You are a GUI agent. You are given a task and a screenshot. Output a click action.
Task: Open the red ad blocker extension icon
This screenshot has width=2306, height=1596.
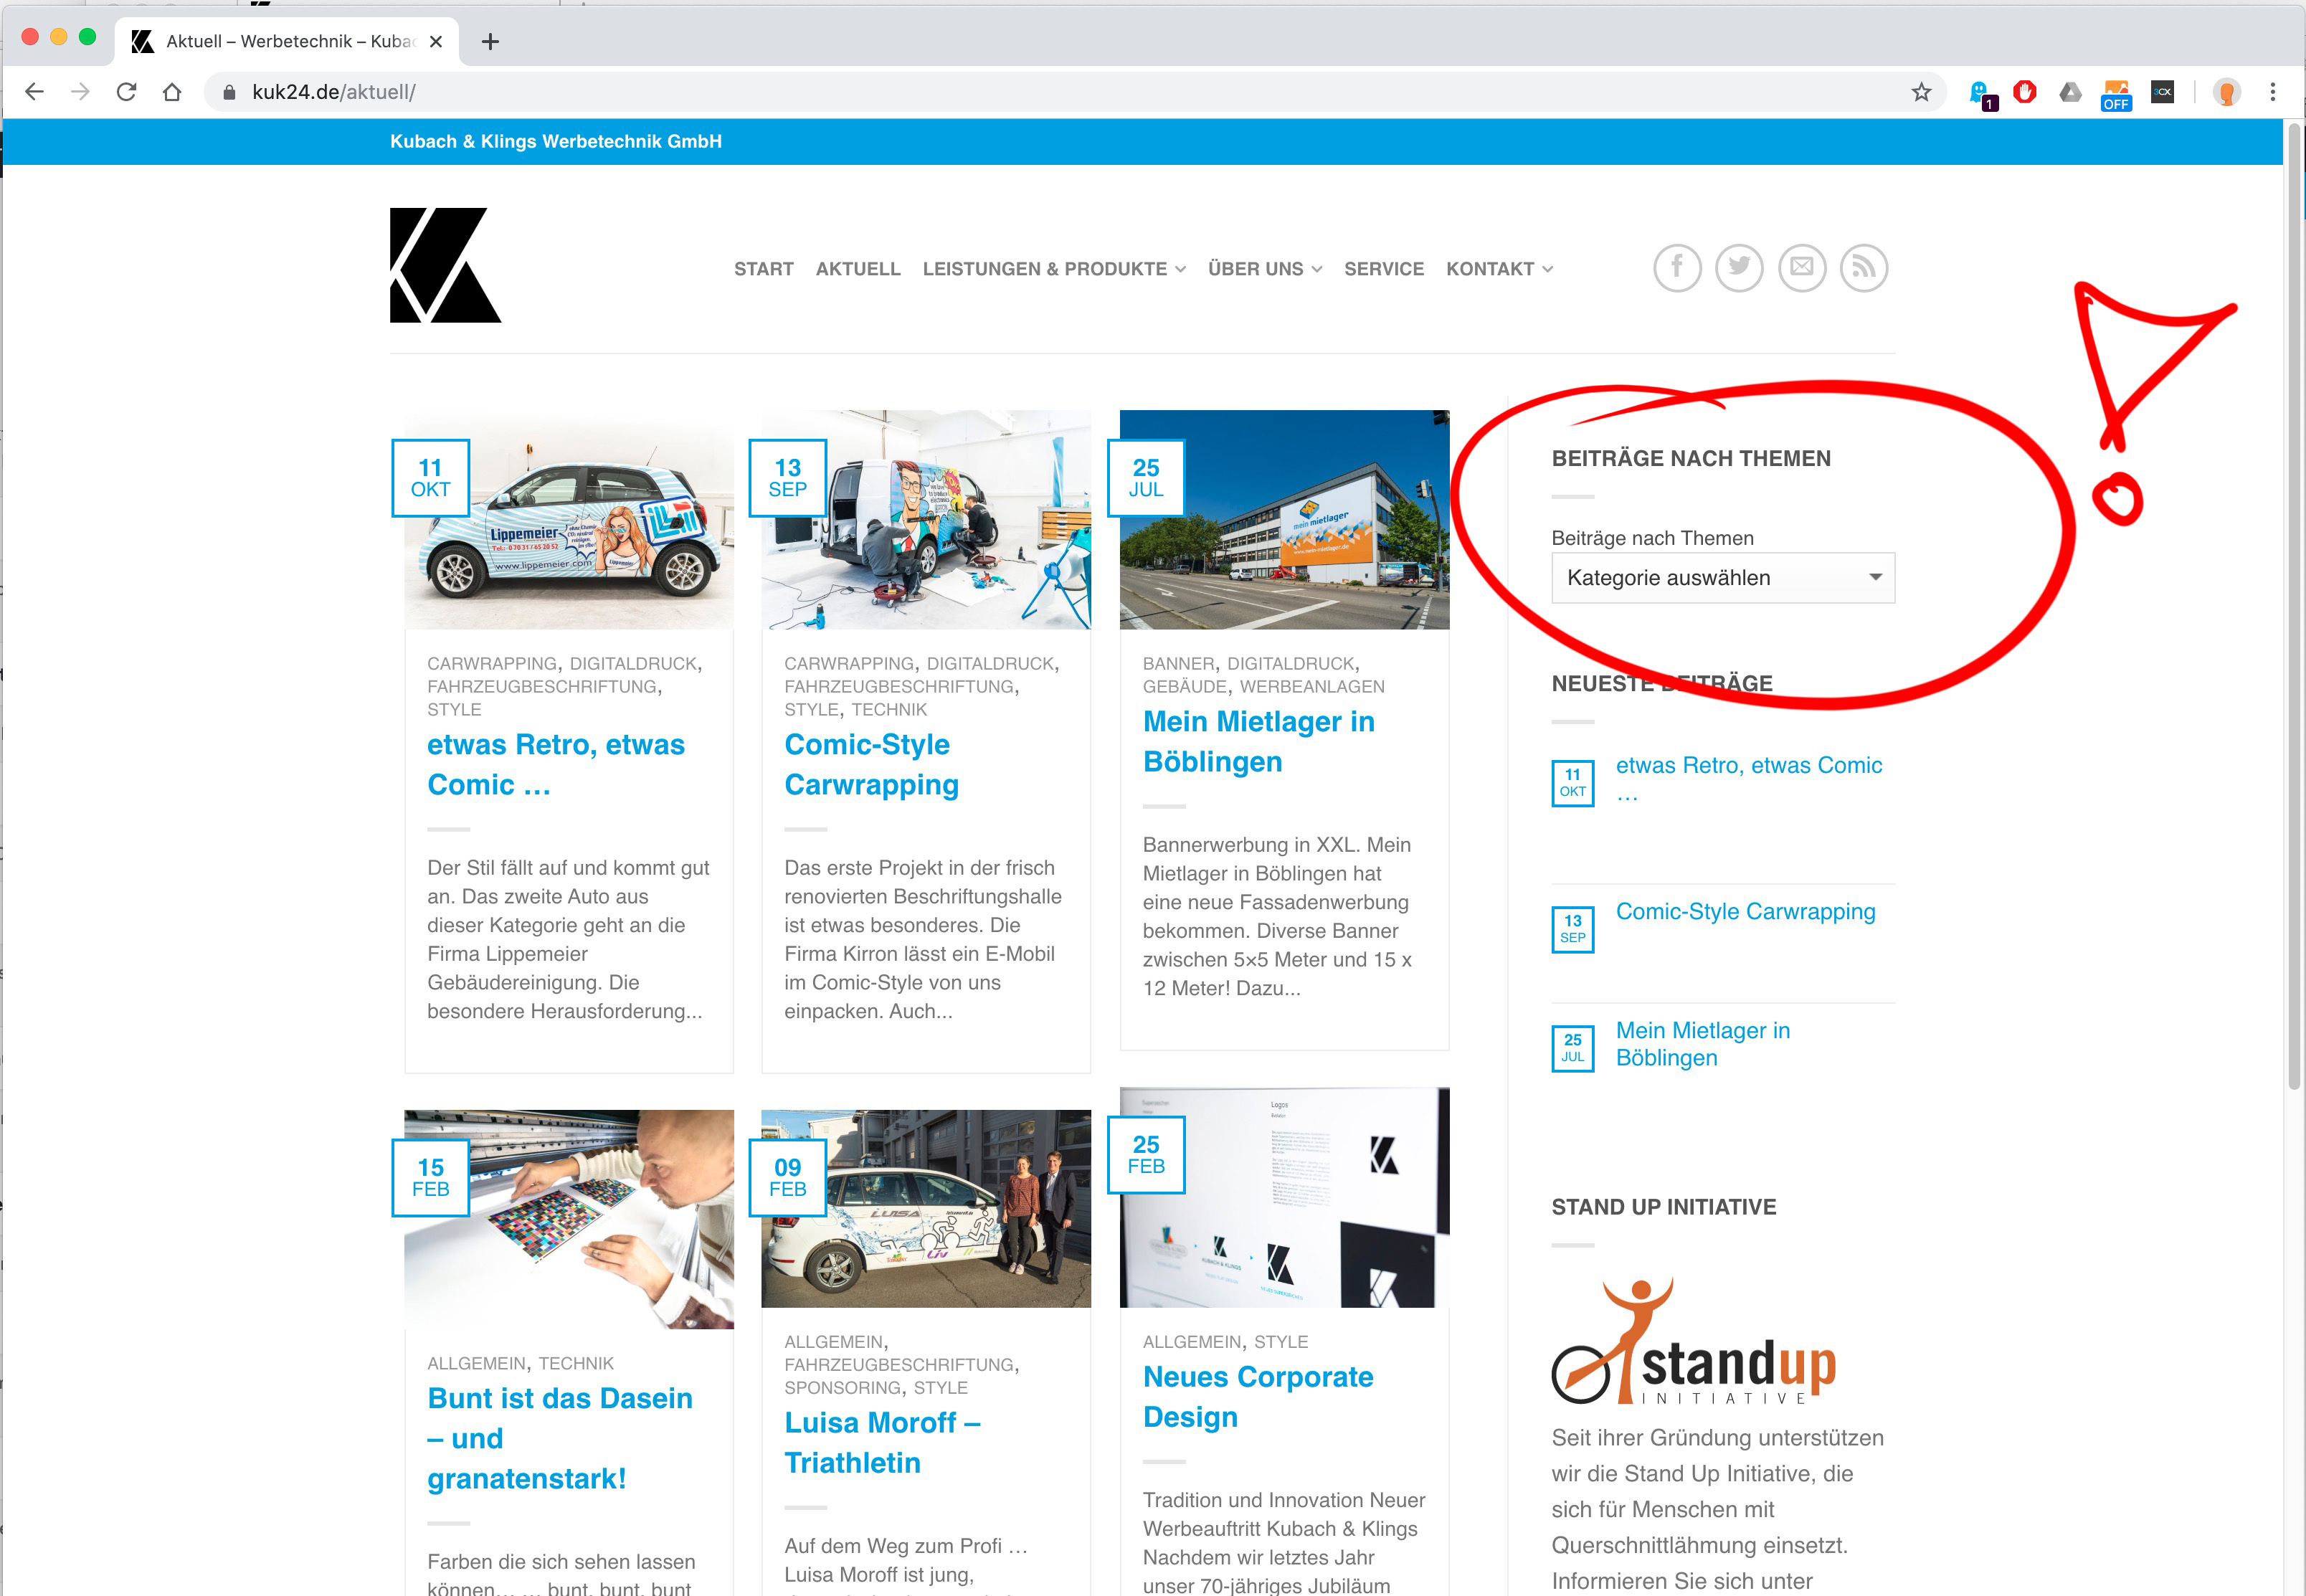click(x=2025, y=92)
